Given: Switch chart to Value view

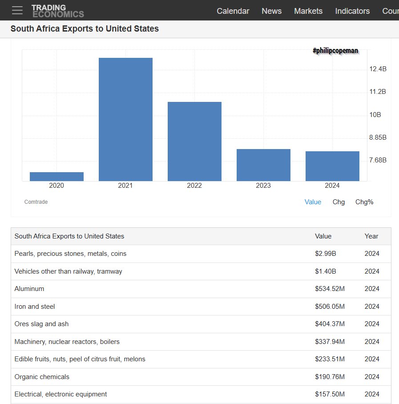Looking at the screenshot, I should pos(313,202).
